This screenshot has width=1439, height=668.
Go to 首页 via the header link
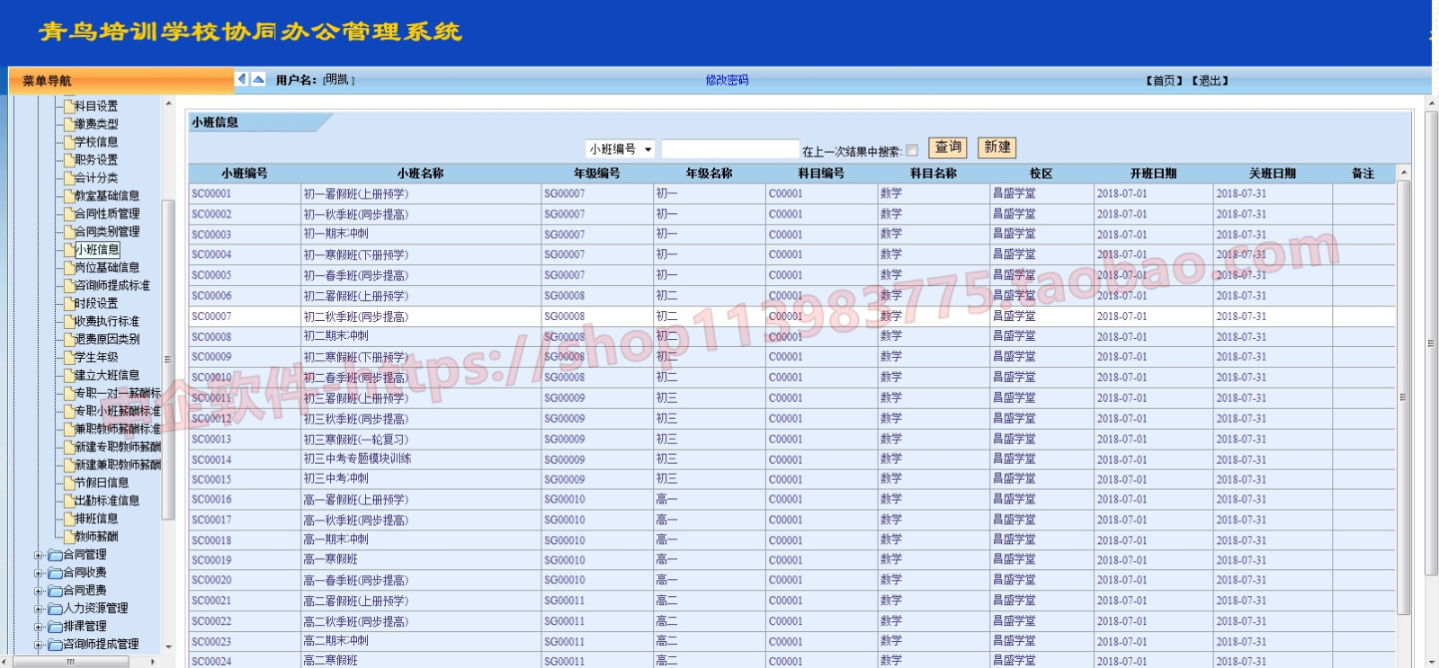click(x=1164, y=81)
